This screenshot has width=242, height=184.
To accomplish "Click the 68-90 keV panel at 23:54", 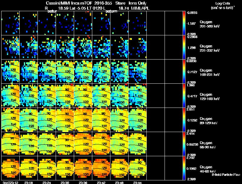I will pos(137,144).
